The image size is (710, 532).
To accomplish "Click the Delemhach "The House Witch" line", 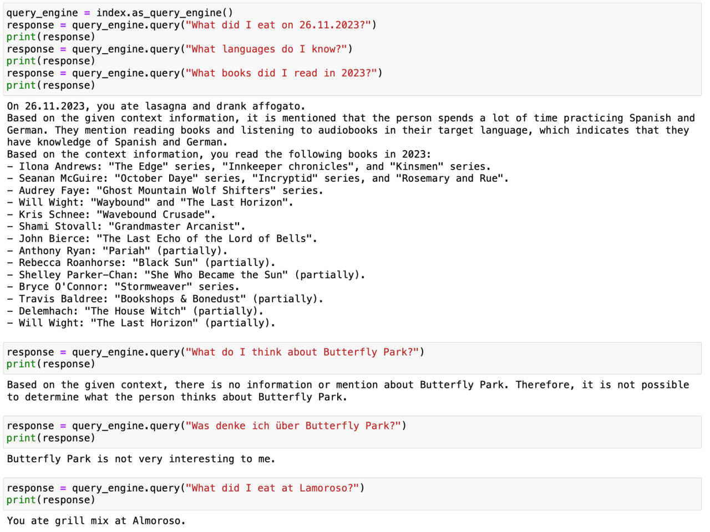I will (140, 311).
